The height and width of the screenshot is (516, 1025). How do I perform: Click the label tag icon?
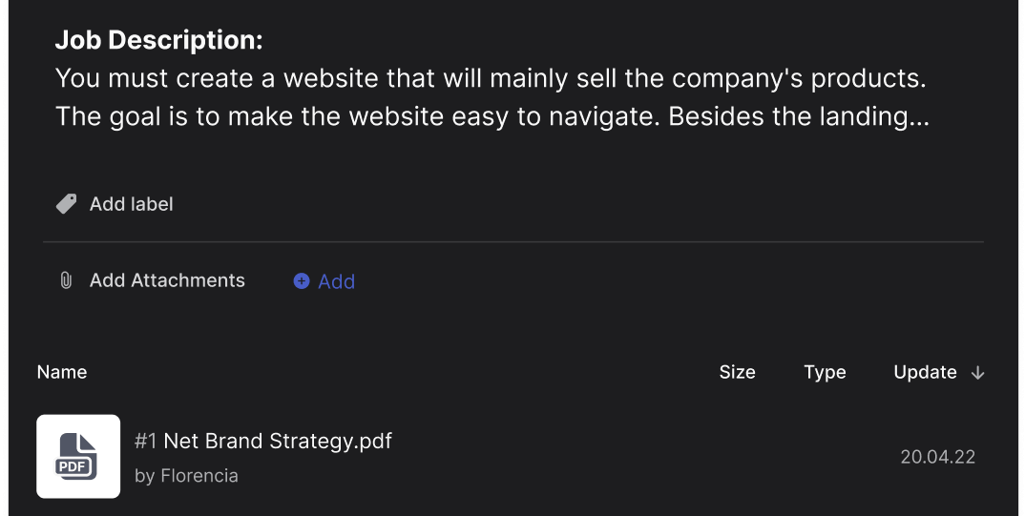66,204
